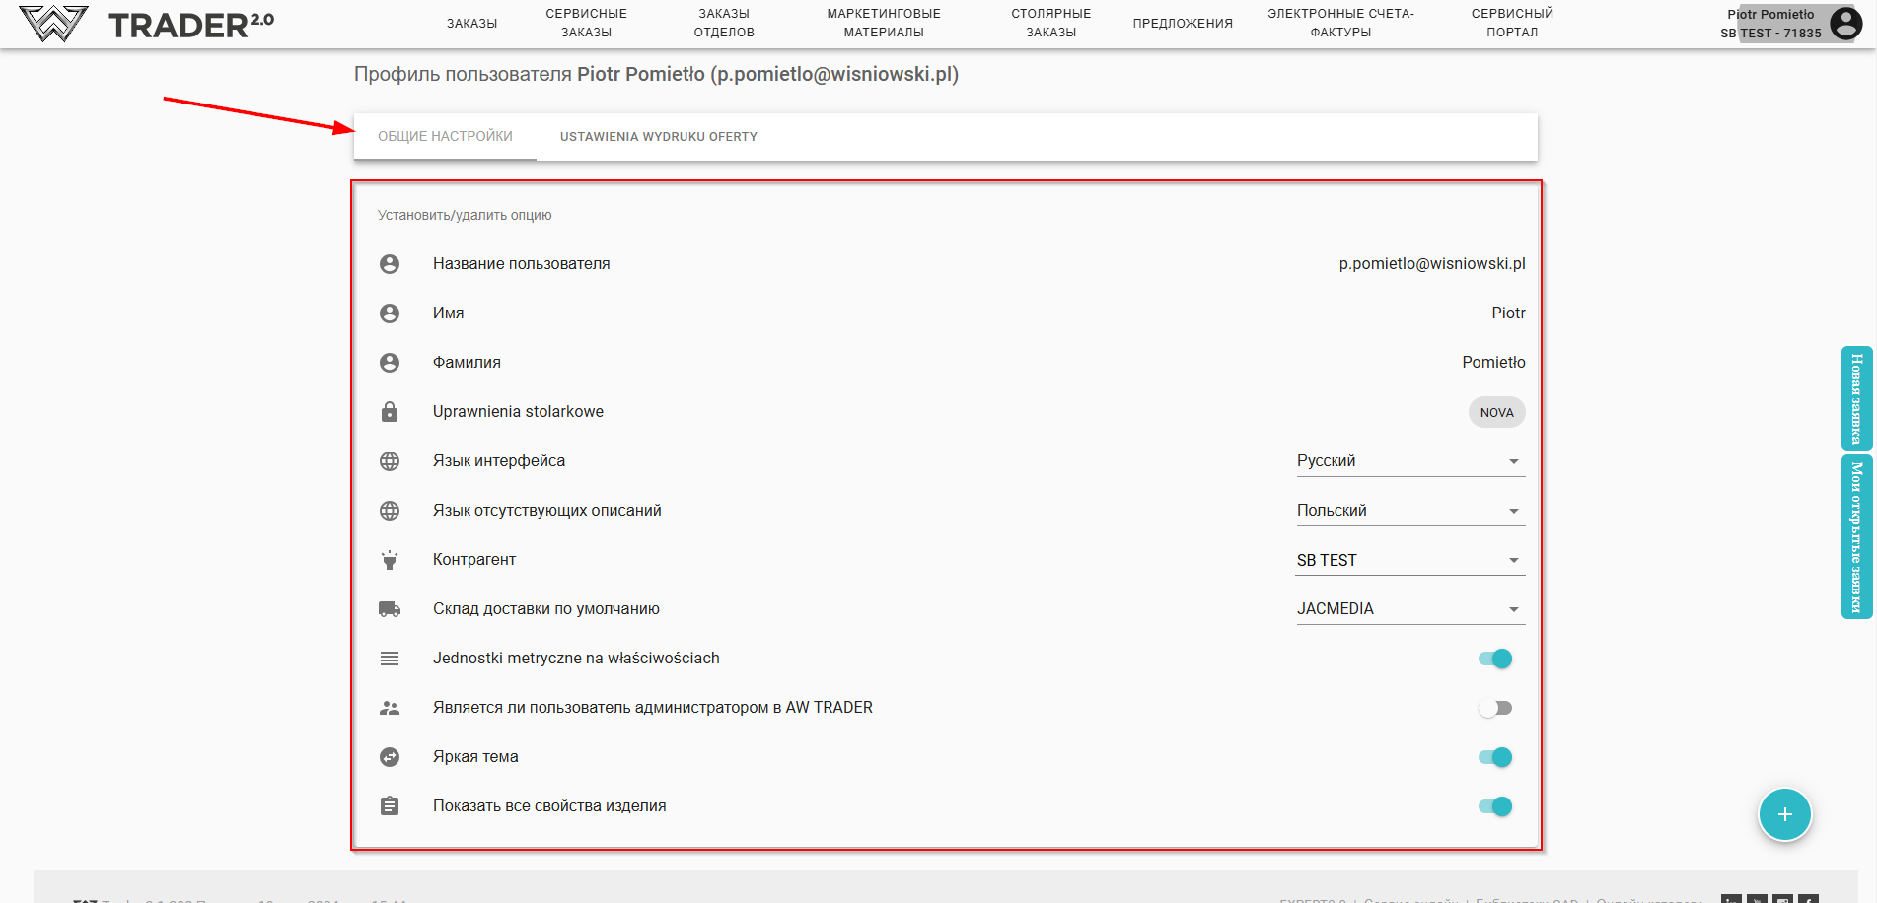Turn off the Яркая тема switch
The height and width of the screenshot is (903, 1877).
tap(1495, 757)
